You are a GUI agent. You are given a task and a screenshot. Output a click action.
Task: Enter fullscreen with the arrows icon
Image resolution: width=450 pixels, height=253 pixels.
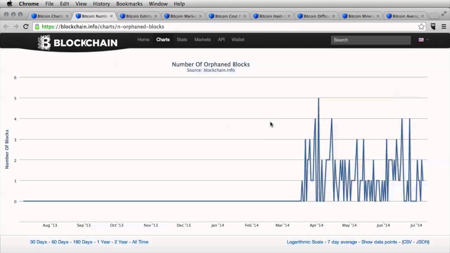click(444, 14)
